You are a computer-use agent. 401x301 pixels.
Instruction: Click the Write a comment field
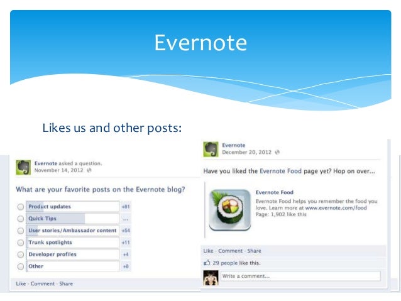[300, 276]
